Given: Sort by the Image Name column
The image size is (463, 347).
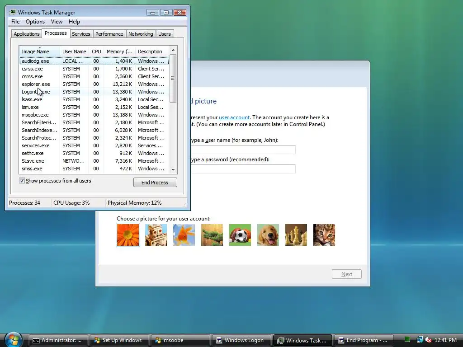Looking at the screenshot, I should 40,52.
